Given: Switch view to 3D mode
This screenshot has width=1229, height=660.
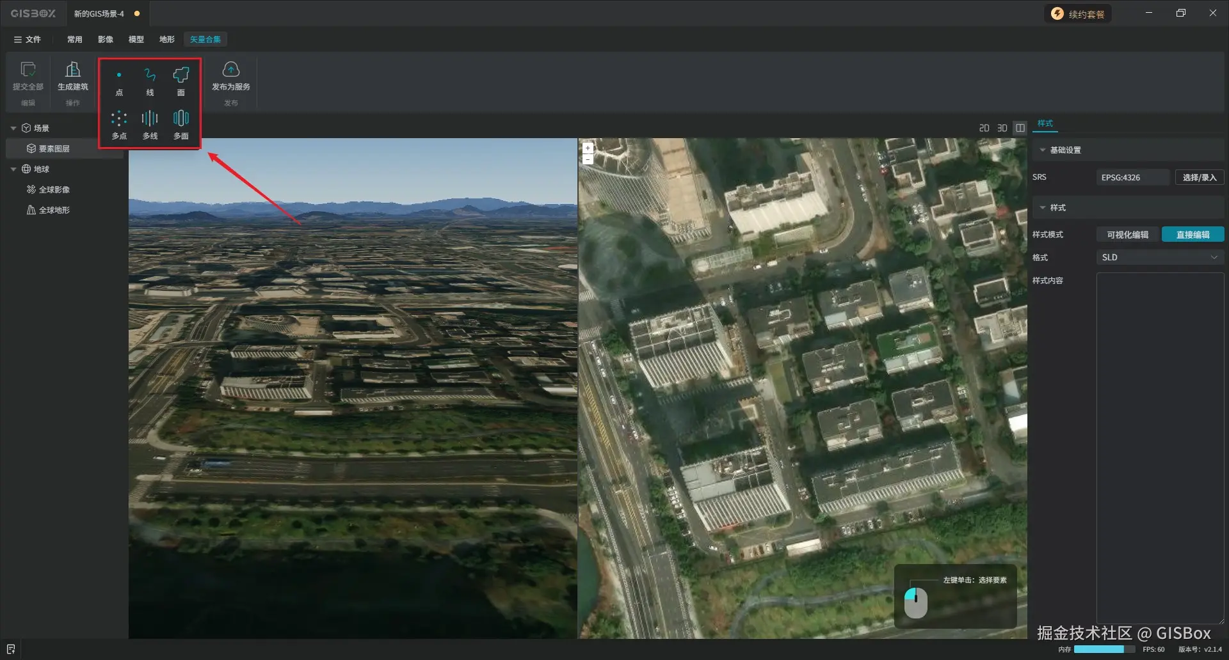Looking at the screenshot, I should click(1002, 128).
